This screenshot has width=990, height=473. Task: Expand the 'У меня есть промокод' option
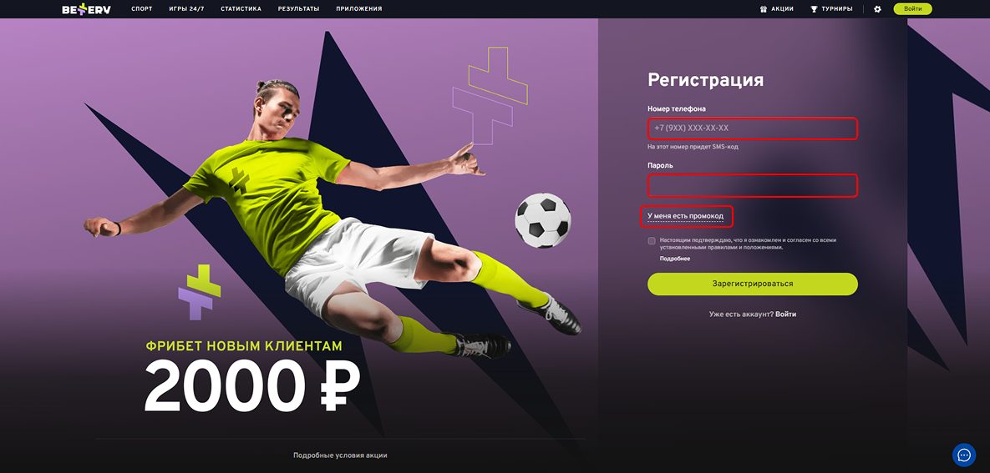[x=686, y=216]
